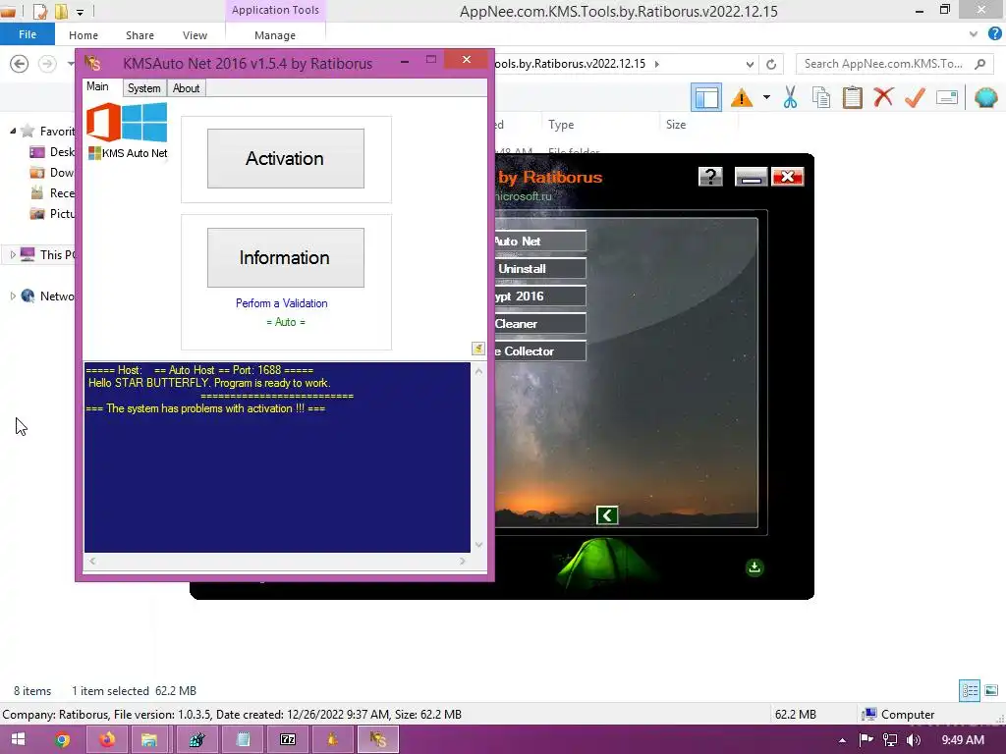Click the = Auto = mode link
This screenshot has height=754, width=1006.
coord(286,322)
